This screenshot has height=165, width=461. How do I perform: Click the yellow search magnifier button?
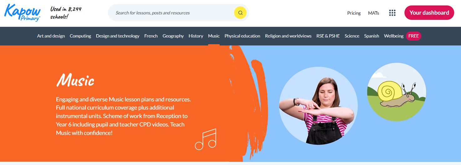[240, 13]
